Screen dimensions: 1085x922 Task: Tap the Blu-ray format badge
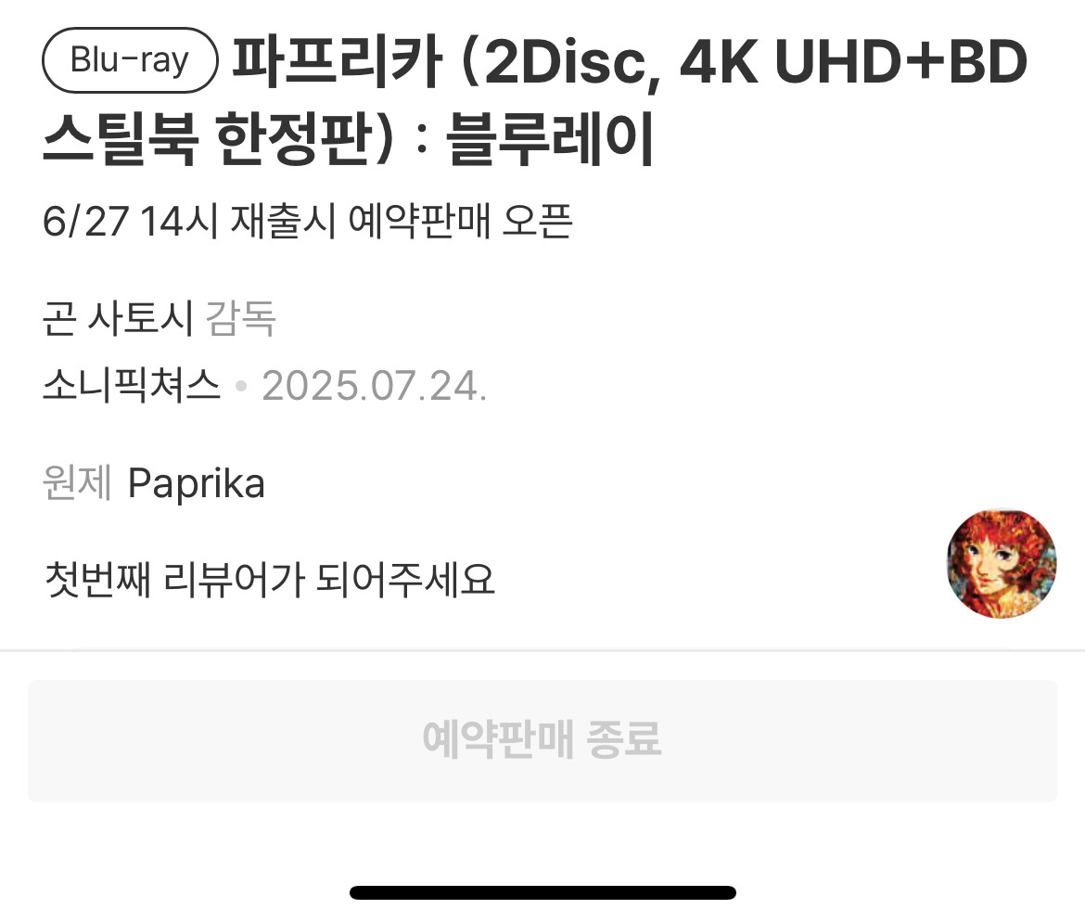pyautogui.click(x=130, y=60)
